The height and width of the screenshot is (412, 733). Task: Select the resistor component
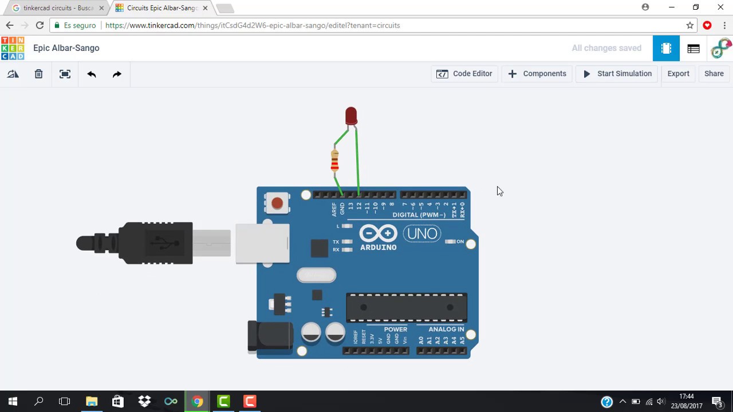point(335,161)
